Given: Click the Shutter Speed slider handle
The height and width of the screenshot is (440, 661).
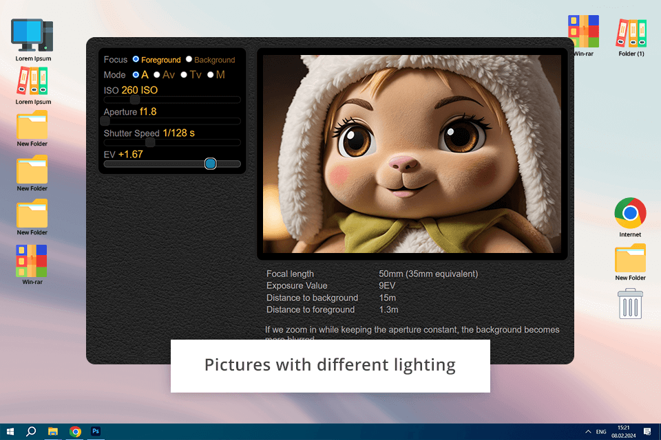Looking at the screenshot, I should coord(150,142).
